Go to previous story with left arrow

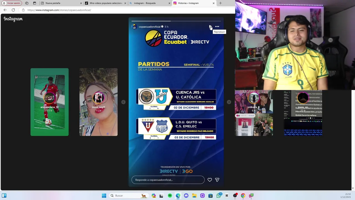123,102
